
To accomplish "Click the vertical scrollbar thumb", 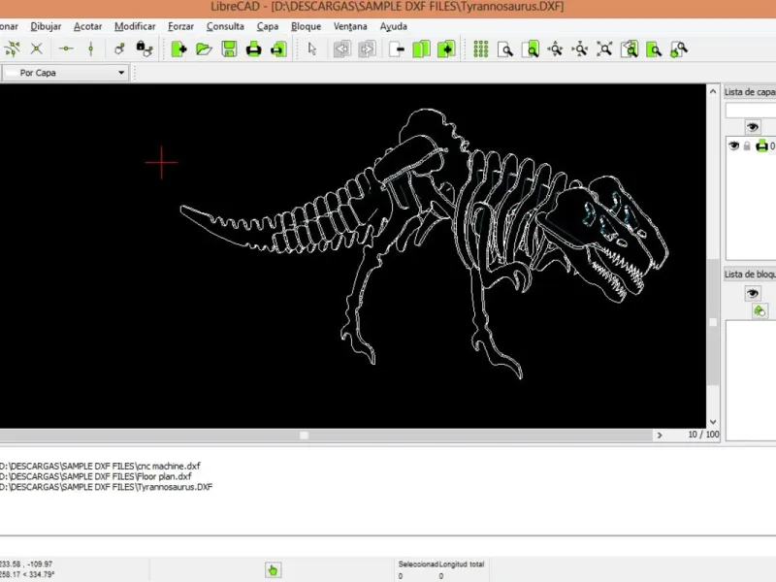I will click(x=713, y=322).
